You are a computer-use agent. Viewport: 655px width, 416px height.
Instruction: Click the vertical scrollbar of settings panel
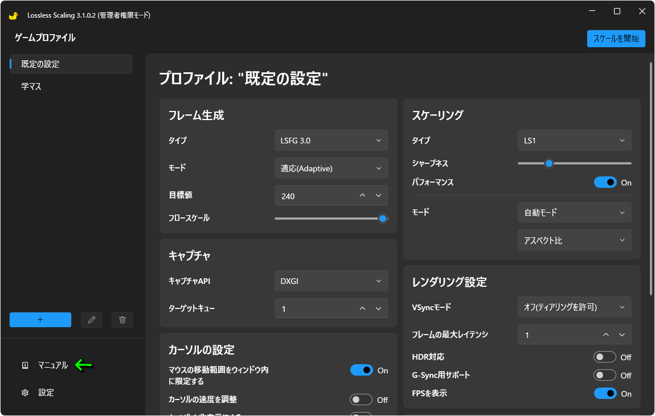coord(651,179)
